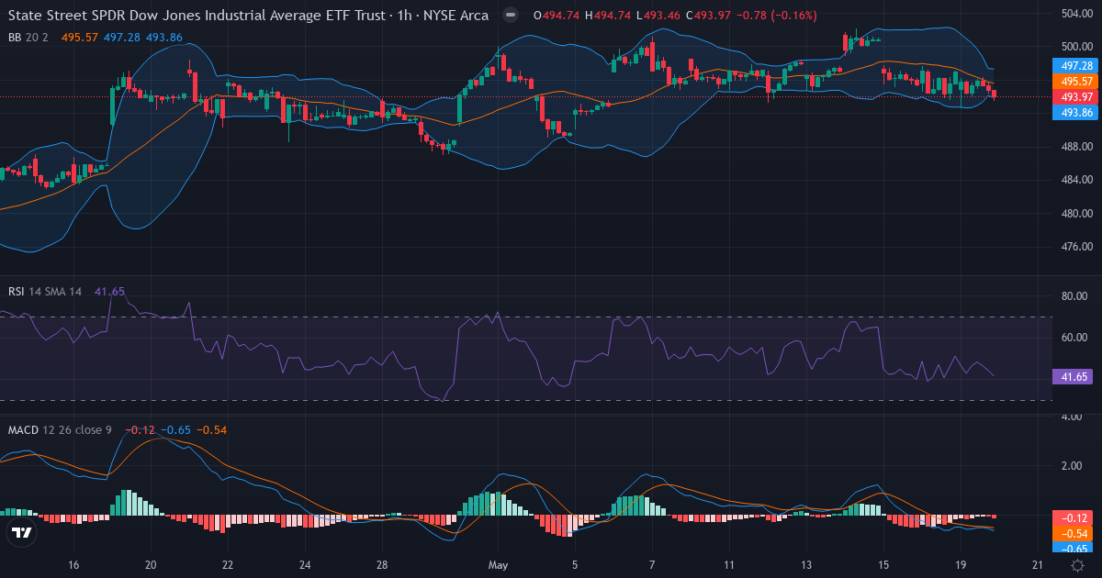Click the 493.86 lower band price label
This screenshot has width=1102, height=578.
(x=1075, y=112)
